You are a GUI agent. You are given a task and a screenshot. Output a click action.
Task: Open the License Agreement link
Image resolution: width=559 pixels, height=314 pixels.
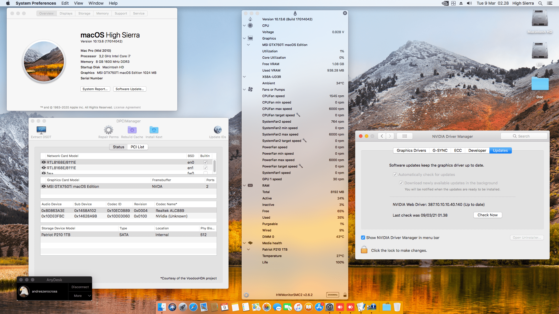(x=127, y=107)
